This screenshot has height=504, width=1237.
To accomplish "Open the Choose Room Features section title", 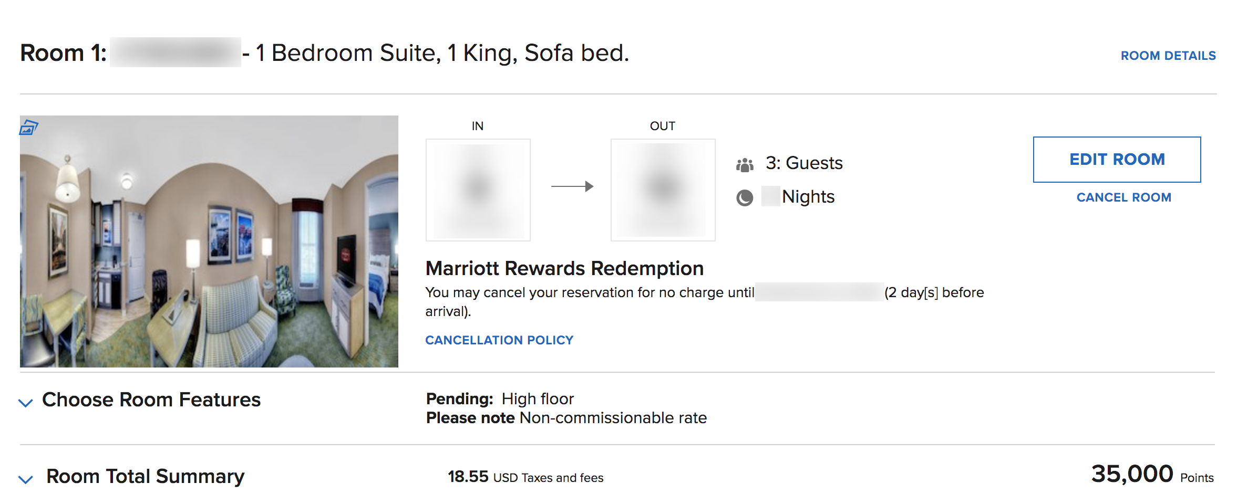I will pos(151,400).
